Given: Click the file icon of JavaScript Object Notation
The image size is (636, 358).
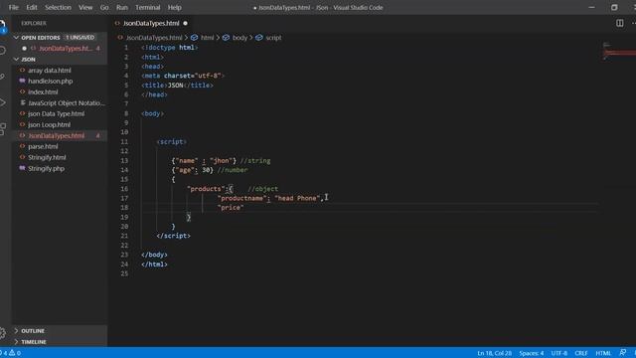Looking at the screenshot, I should click(23, 102).
